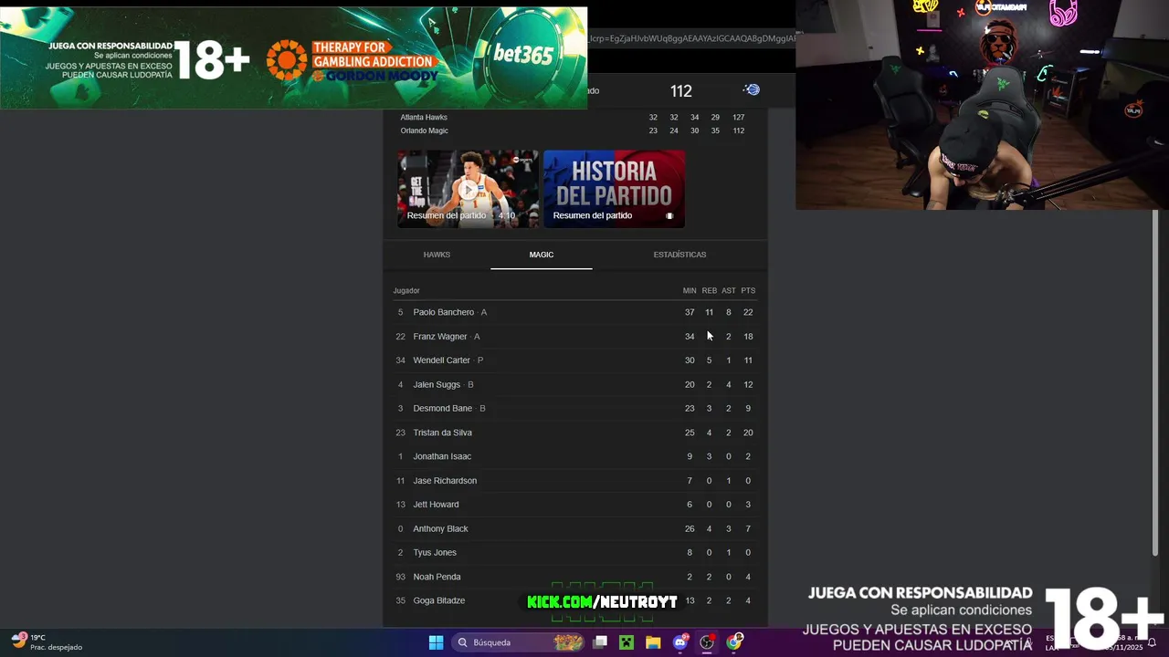Open the notification bell in the system tray
This screenshot has height=657, width=1169.
(1152, 642)
